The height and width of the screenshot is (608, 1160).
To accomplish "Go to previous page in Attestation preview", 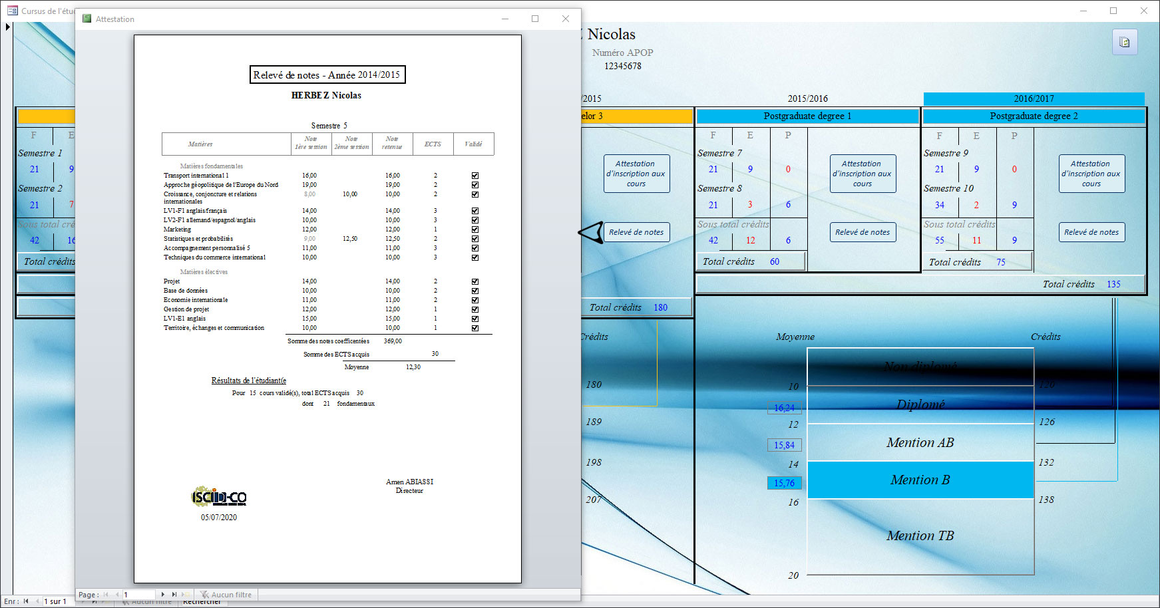I will pyautogui.click(x=117, y=595).
